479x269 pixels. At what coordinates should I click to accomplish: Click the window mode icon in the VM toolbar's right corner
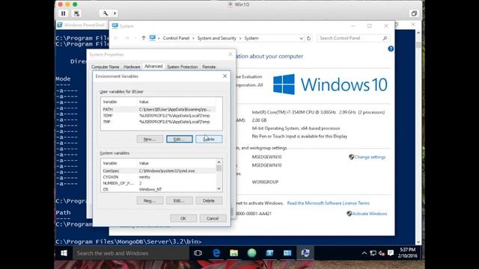[x=414, y=13]
